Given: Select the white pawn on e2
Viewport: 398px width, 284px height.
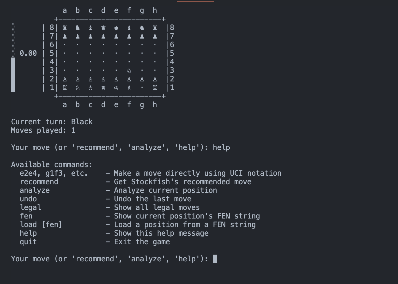Looking at the screenshot, I should pyautogui.click(x=116, y=79).
